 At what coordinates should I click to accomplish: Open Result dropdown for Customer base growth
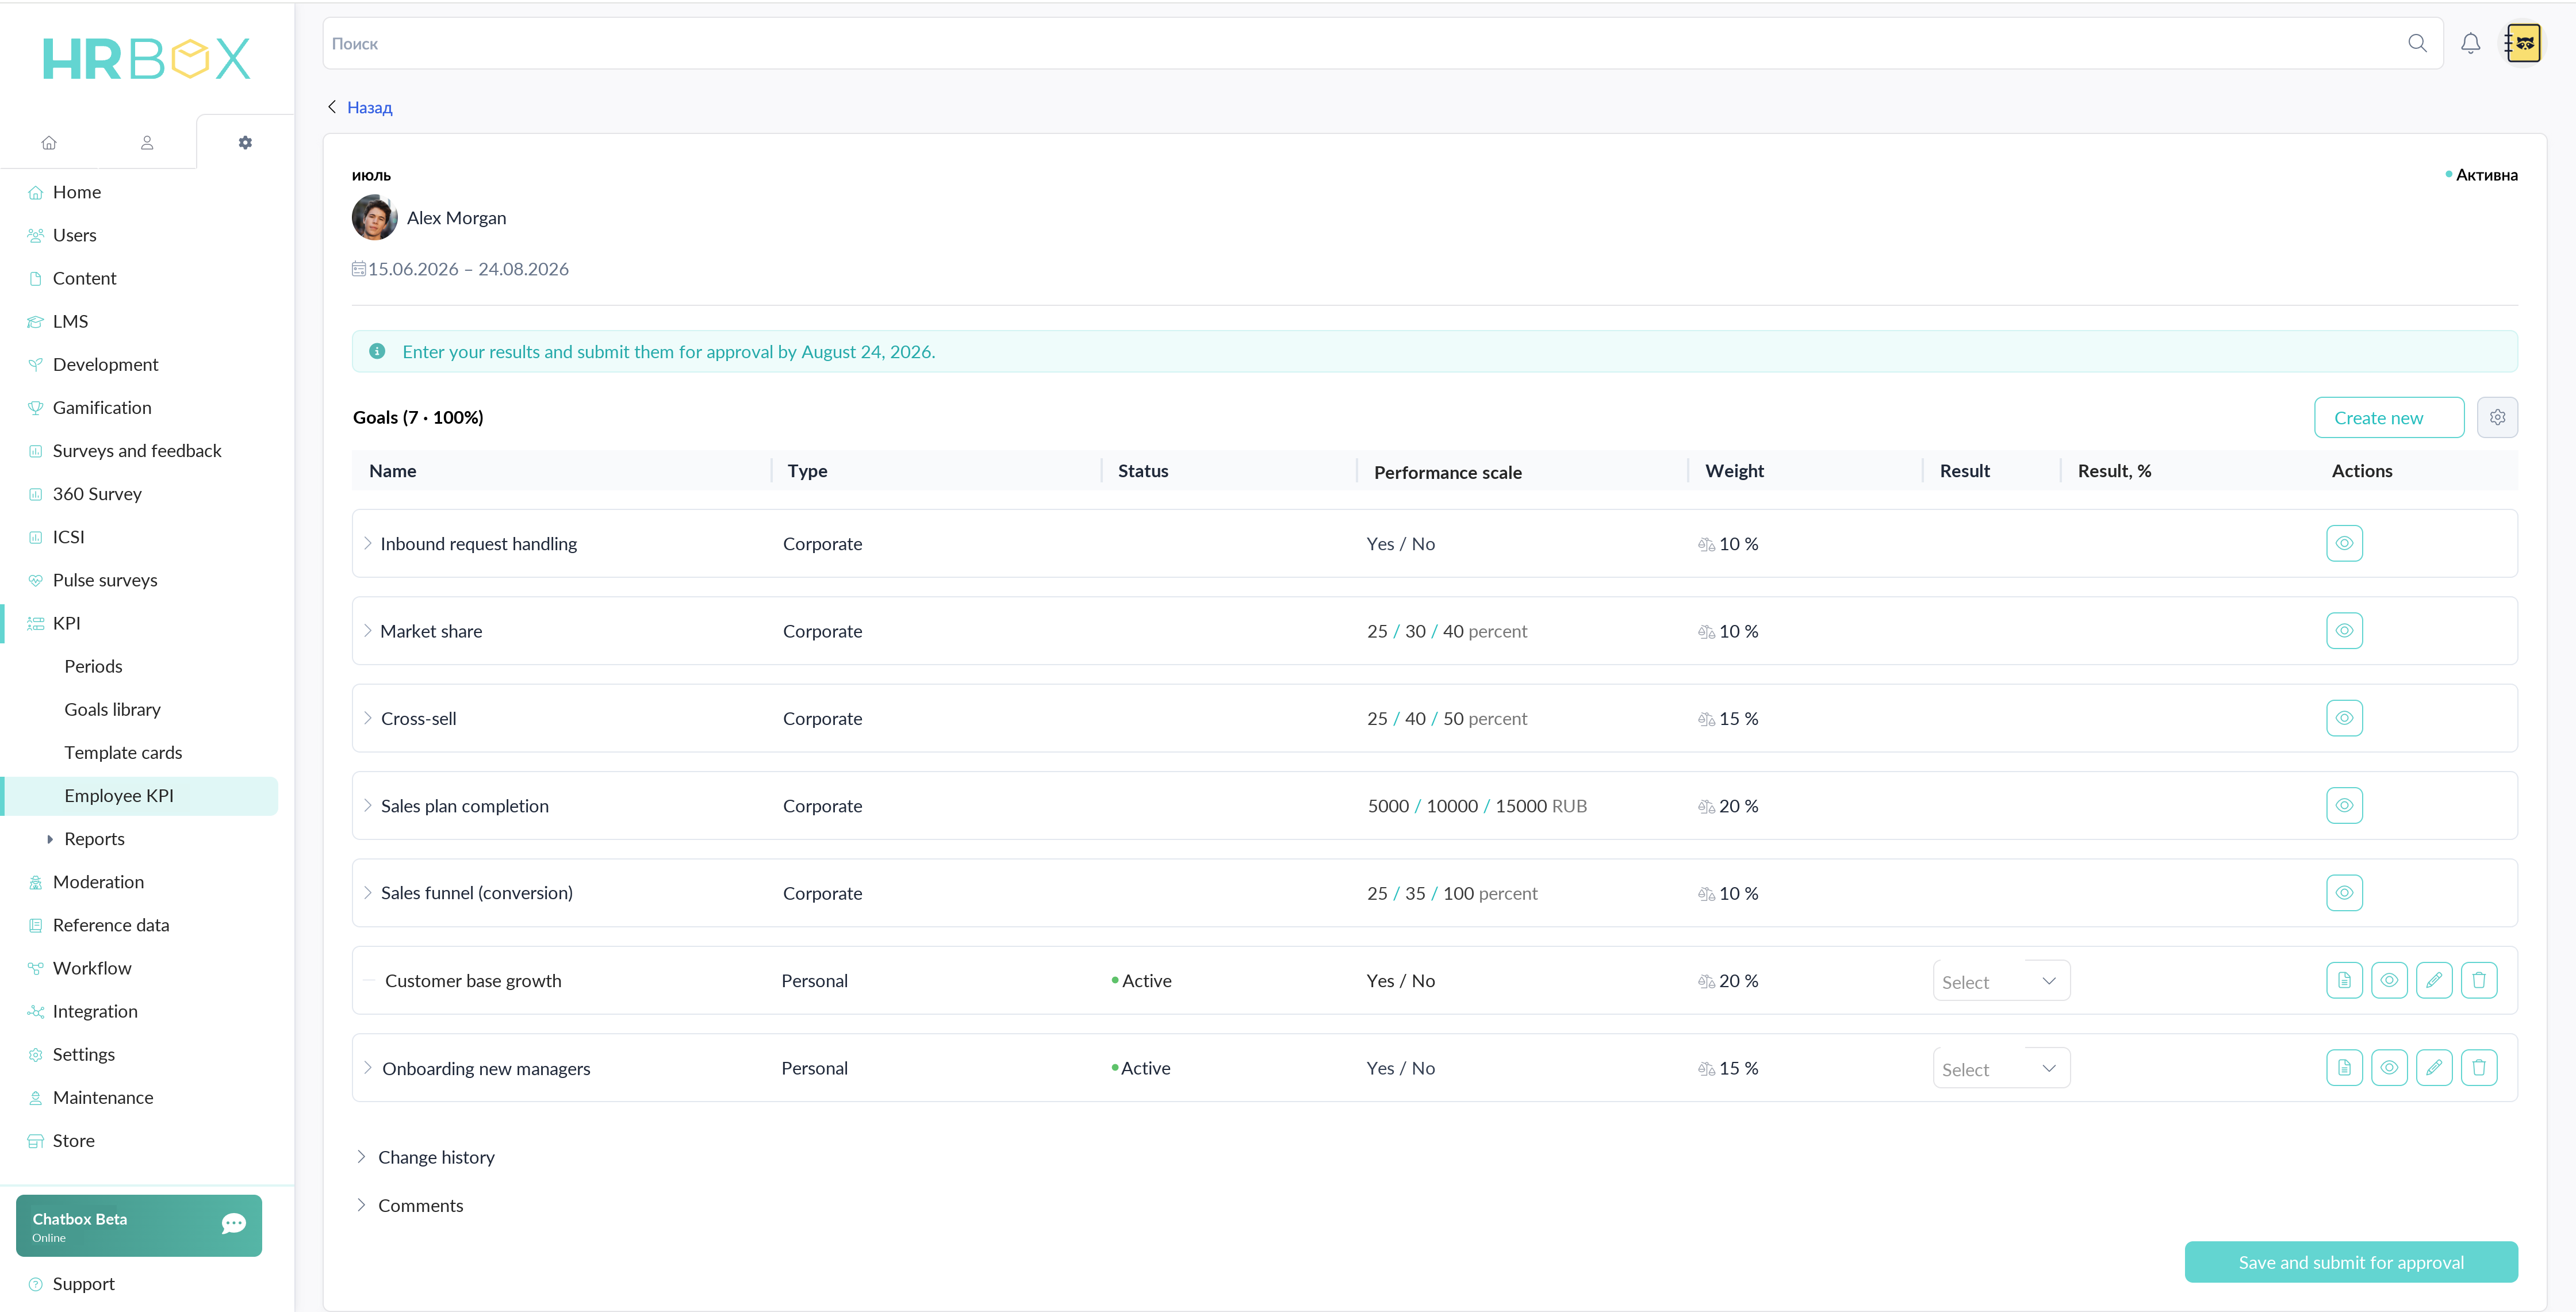(x=2001, y=981)
